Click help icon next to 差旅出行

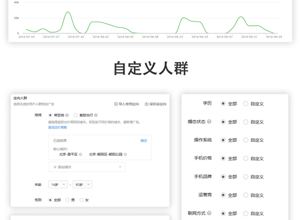96,115
